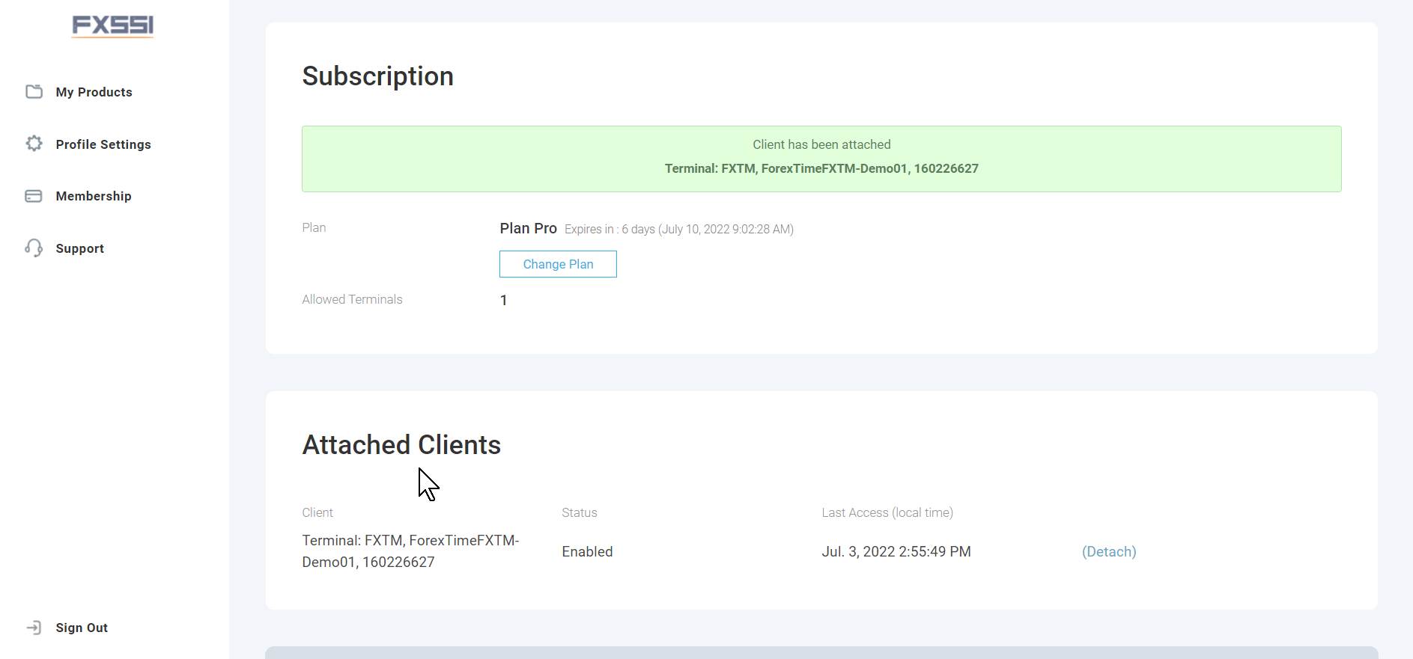The width and height of the screenshot is (1413, 659).
Task: Open the Membership page
Action: 94,196
